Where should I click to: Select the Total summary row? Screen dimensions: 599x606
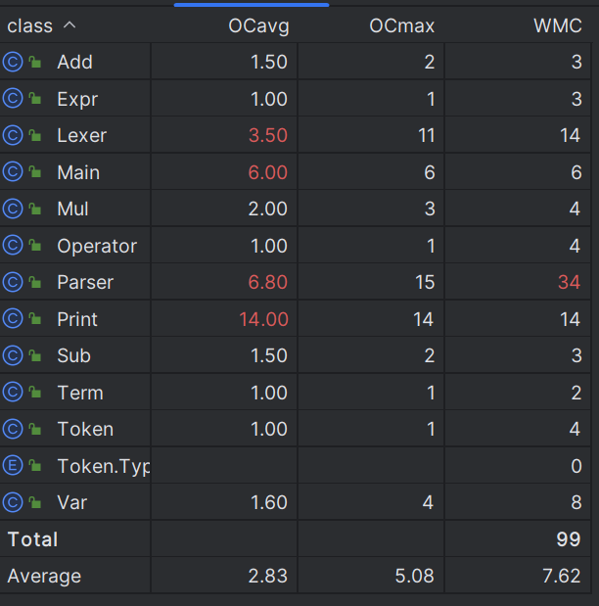296,539
